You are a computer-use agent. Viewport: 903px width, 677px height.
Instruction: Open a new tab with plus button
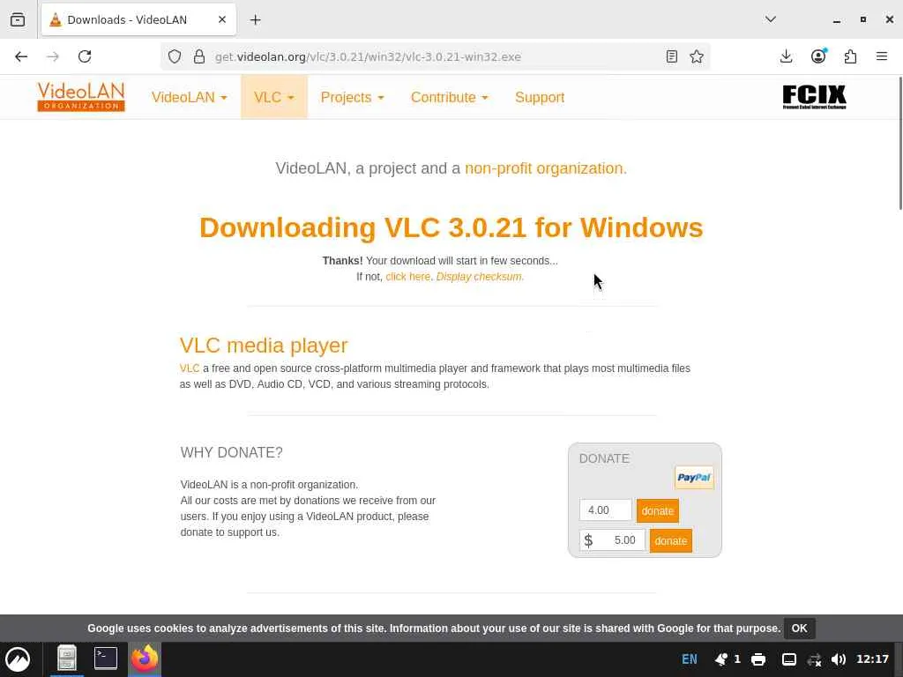tap(255, 20)
